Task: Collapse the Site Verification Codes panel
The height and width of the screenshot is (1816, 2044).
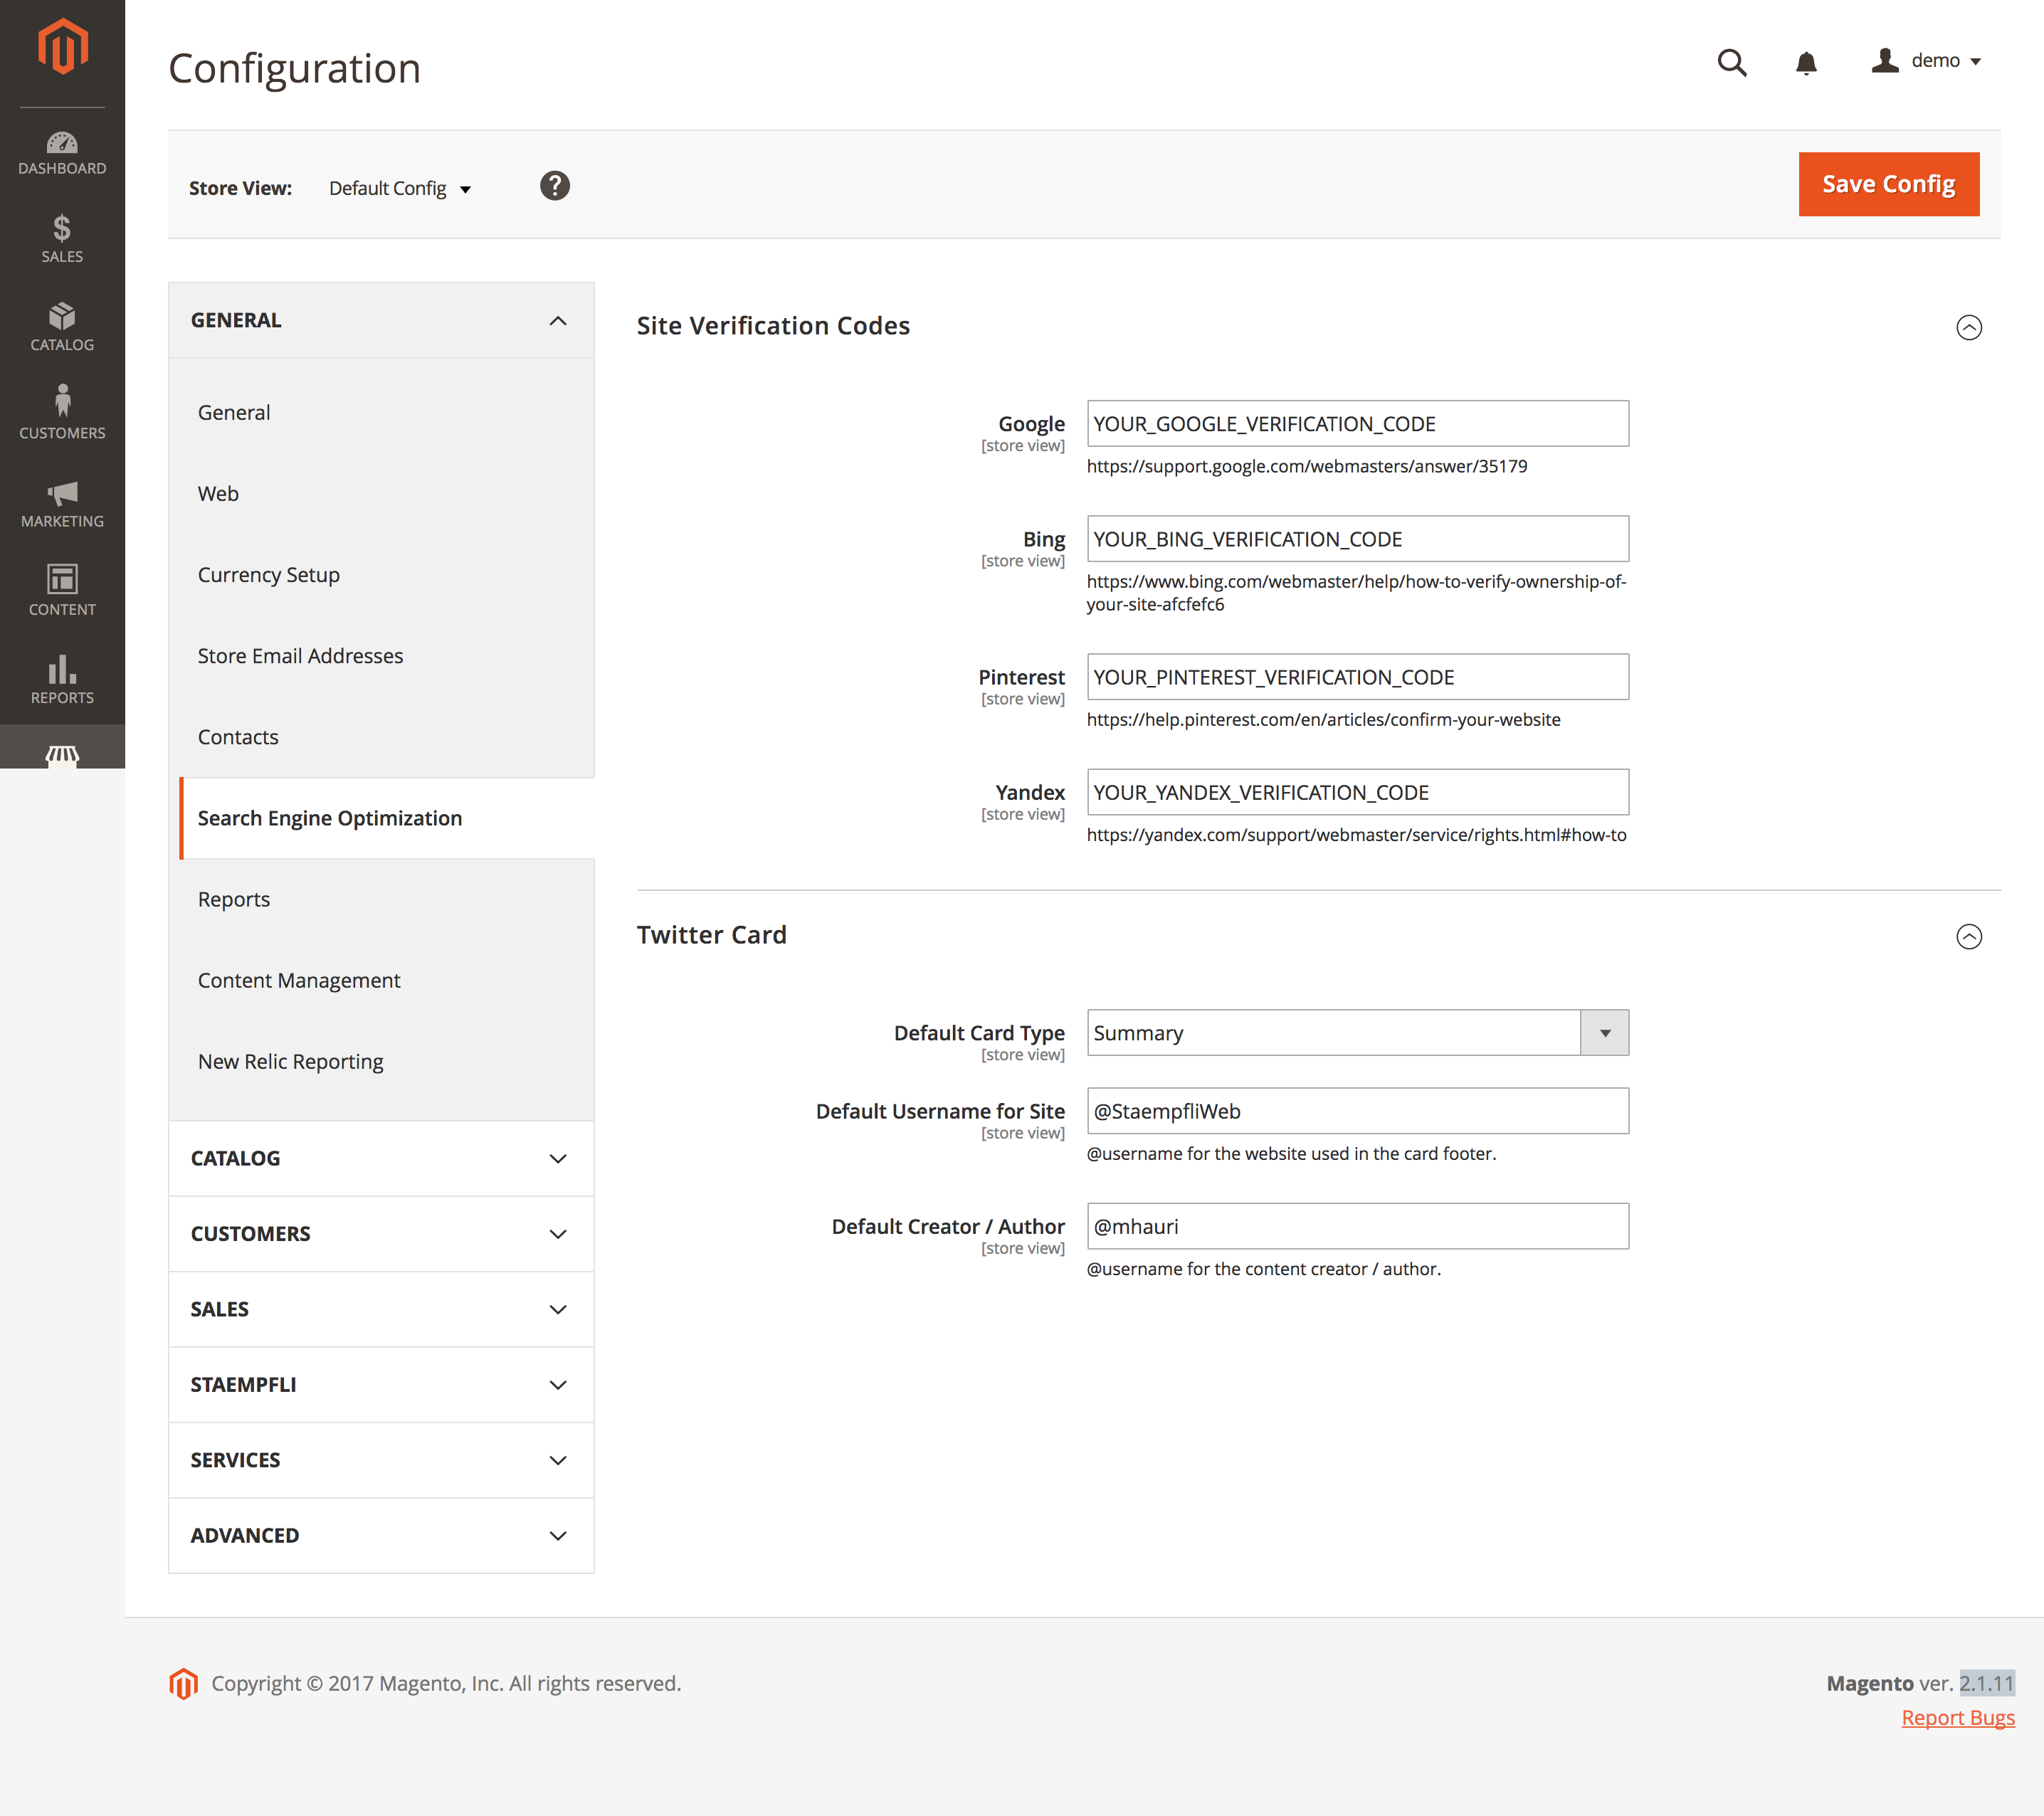Action: tap(1969, 324)
